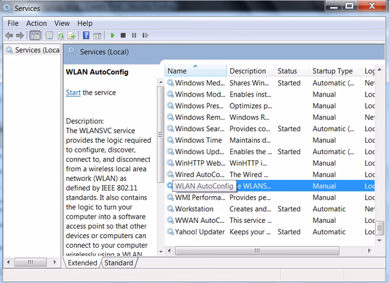This screenshot has width=389, height=283.
Task: Click service list vertical scrollbar down arrow
Action: click(x=379, y=240)
